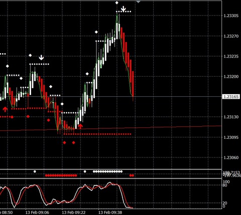
Task: Click the white down arrow near 13 Feb 09:06
Action: tap(41, 58)
